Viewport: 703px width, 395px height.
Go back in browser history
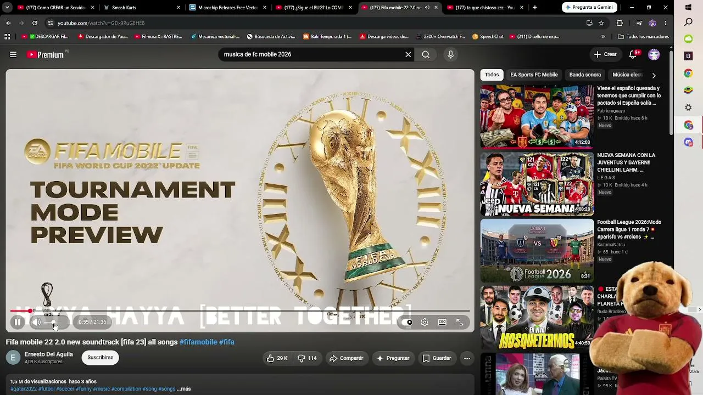8,23
